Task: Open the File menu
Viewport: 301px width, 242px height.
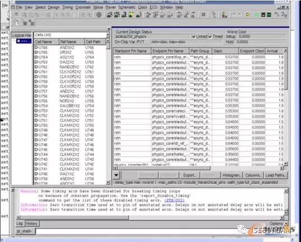Action: click(x=19, y=7)
